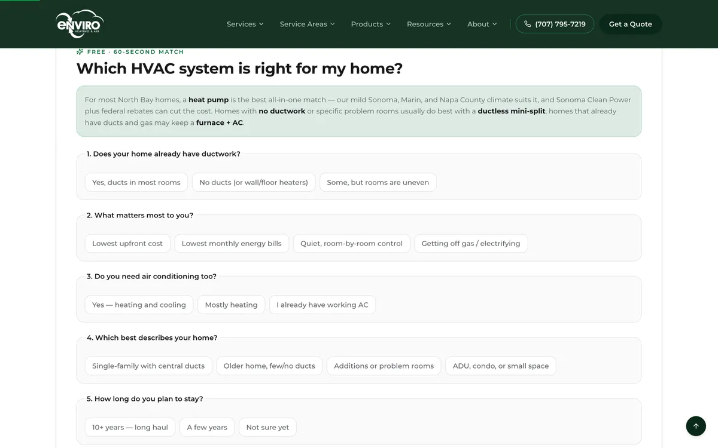Click bold "furnace + AC" text
Image resolution: width=718 pixels, height=448 pixels.
point(220,122)
